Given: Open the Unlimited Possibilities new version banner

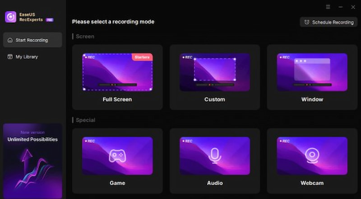Looking at the screenshot, I should [32, 161].
